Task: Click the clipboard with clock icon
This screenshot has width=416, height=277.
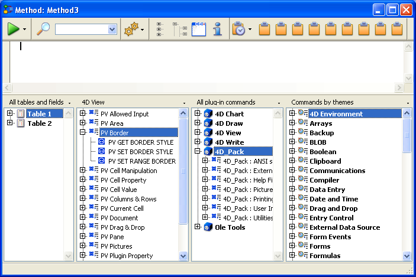Action: (238, 29)
